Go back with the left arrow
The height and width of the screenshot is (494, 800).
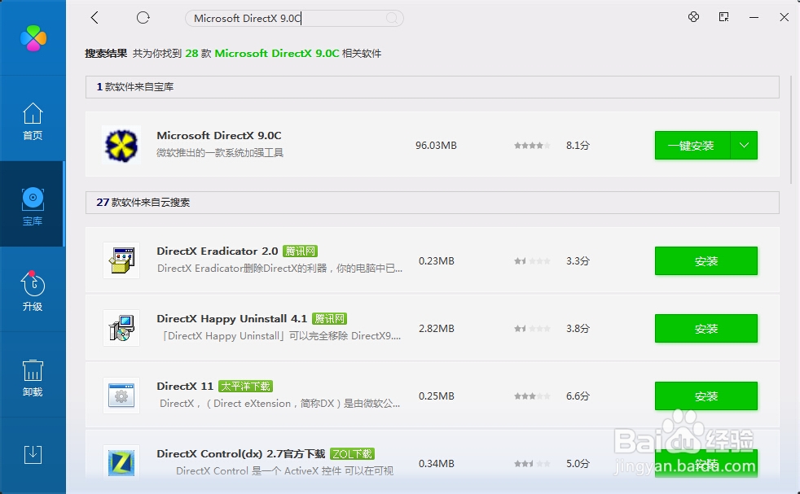coord(95,18)
